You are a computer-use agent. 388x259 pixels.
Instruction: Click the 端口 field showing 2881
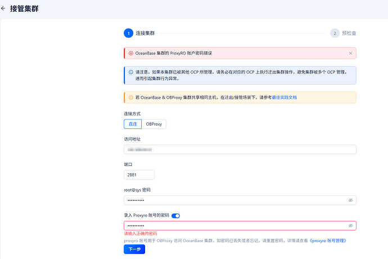click(139, 175)
